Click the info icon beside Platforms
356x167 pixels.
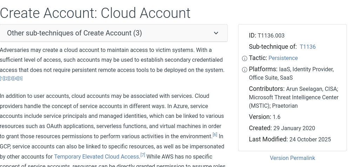coord(244,70)
